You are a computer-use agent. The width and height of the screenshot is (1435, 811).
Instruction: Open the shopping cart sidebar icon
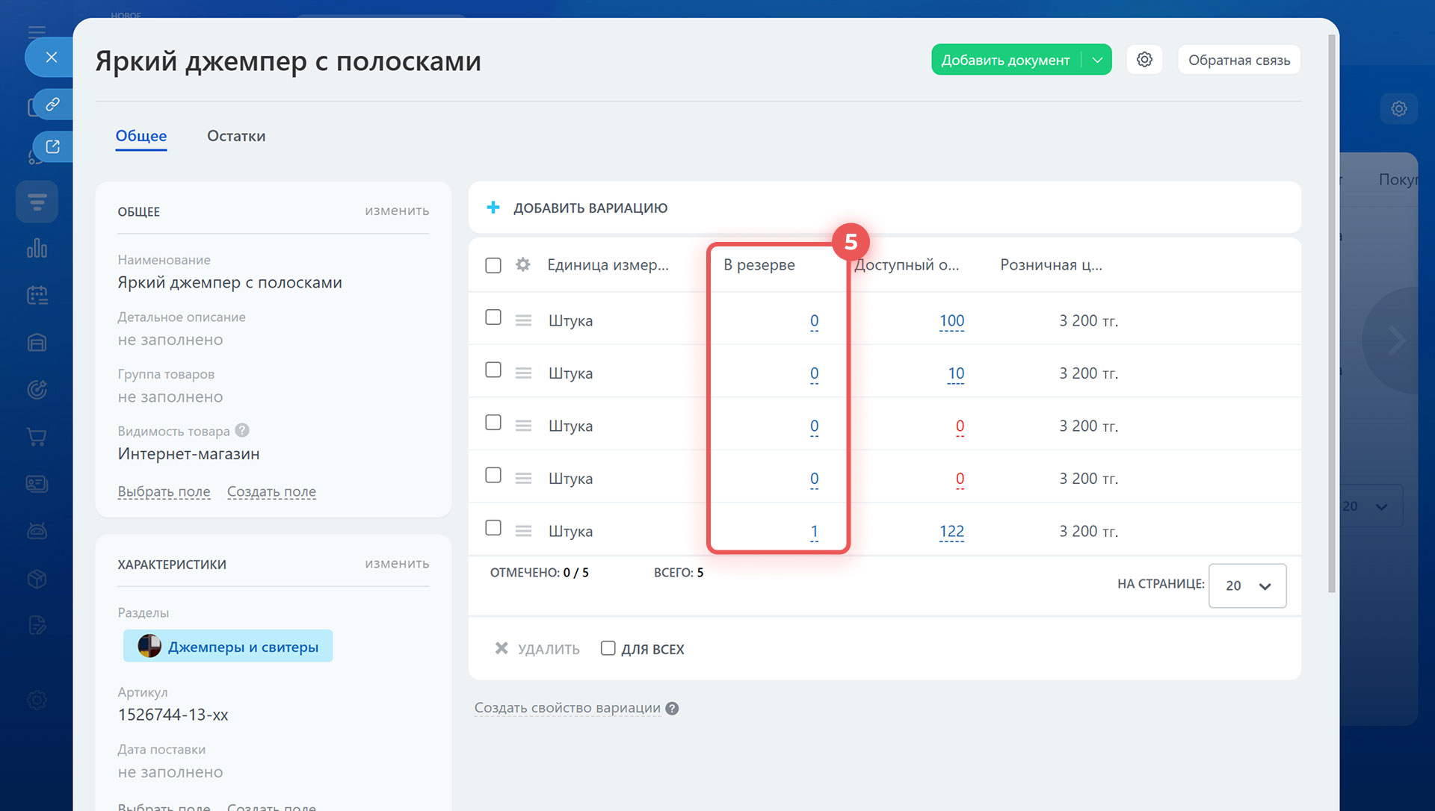point(37,437)
